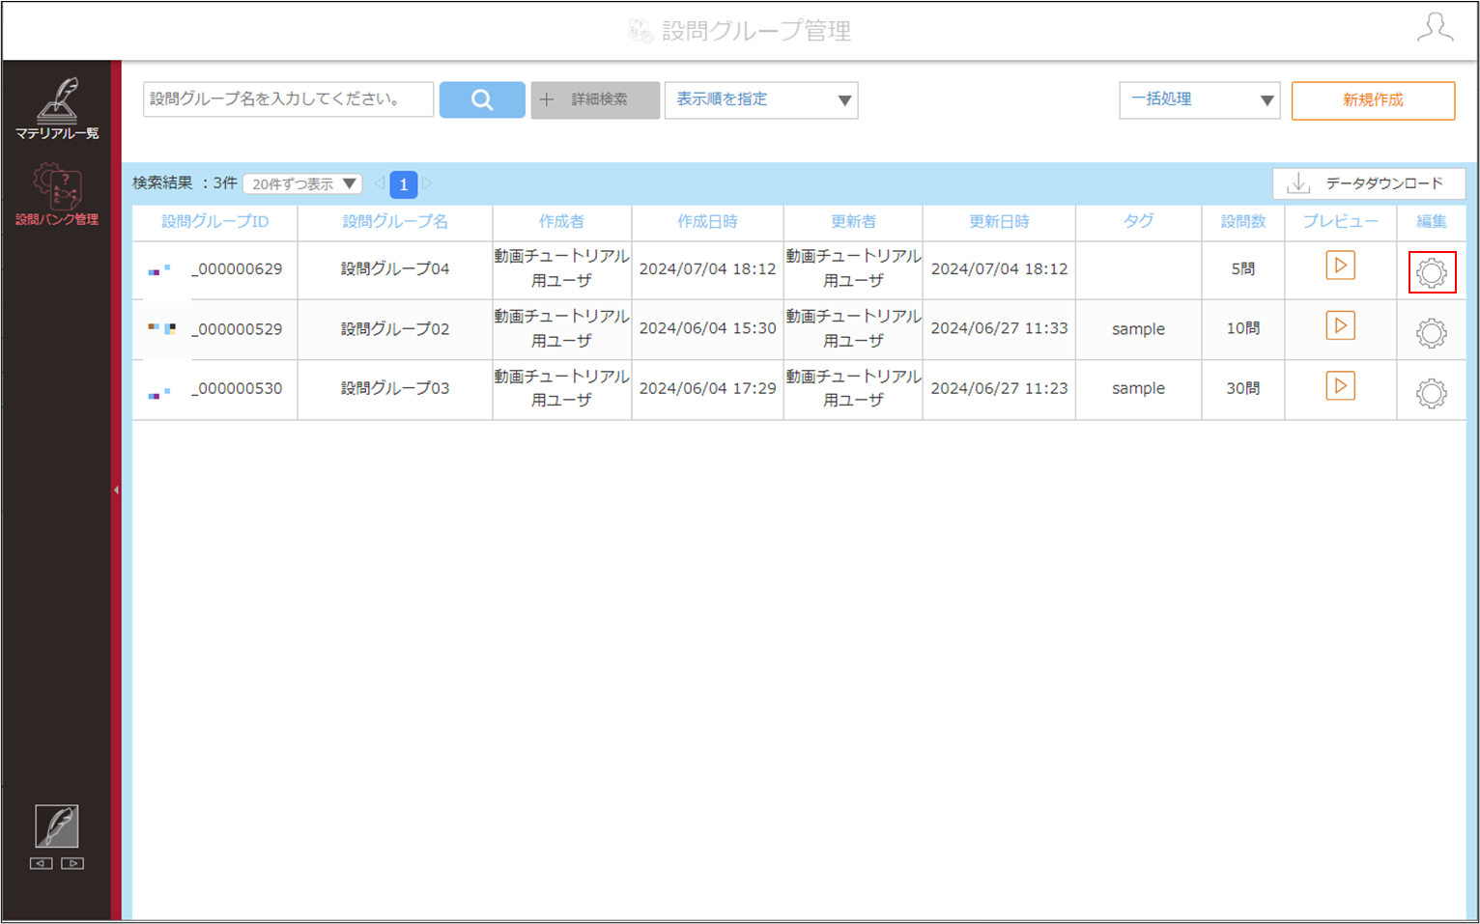Change the 20件ずつ表示 page size dropdown
The height and width of the screenshot is (924, 1480).
[x=302, y=183]
